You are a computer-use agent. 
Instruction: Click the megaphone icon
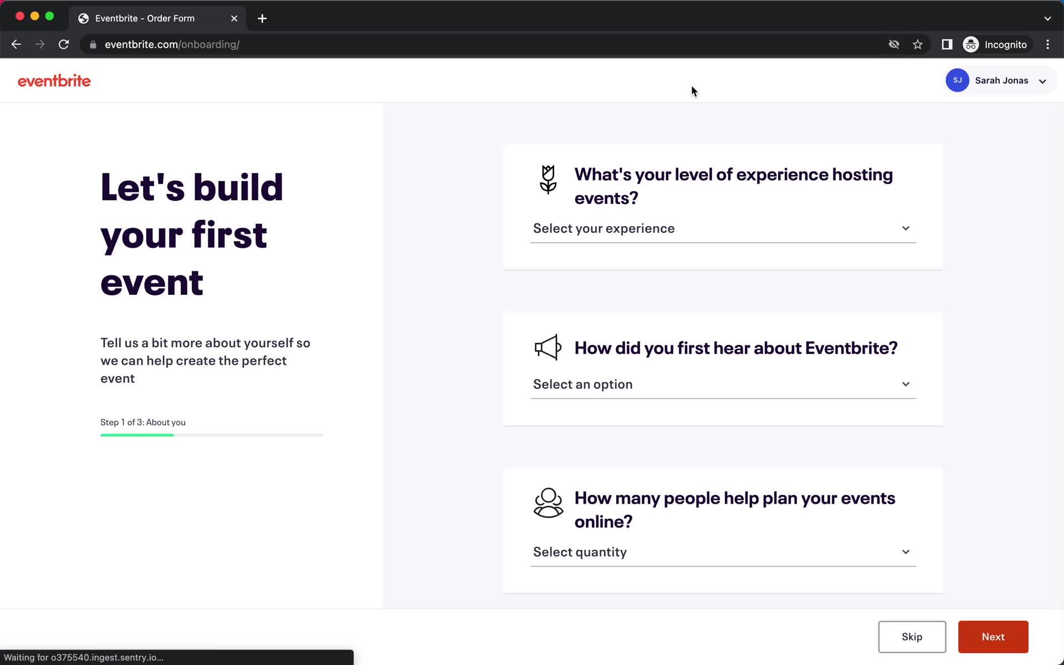[548, 347]
